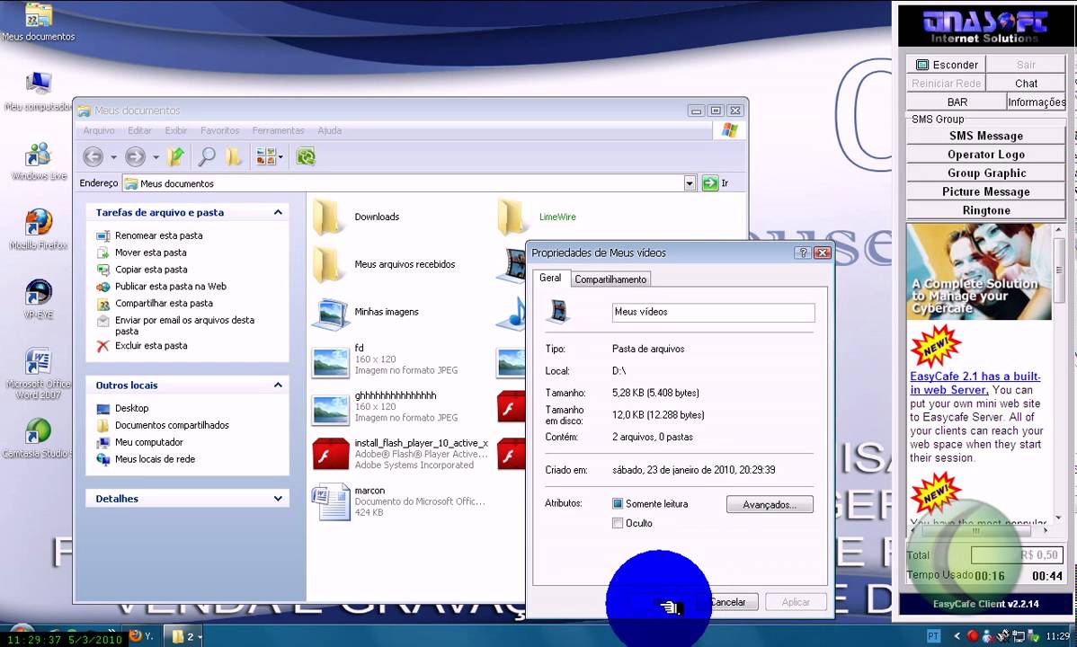Image resolution: width=1077 pixels, height=647 pixels.
Task: Open Meu computador desktop icon
Action: click(x=39, y=92)
